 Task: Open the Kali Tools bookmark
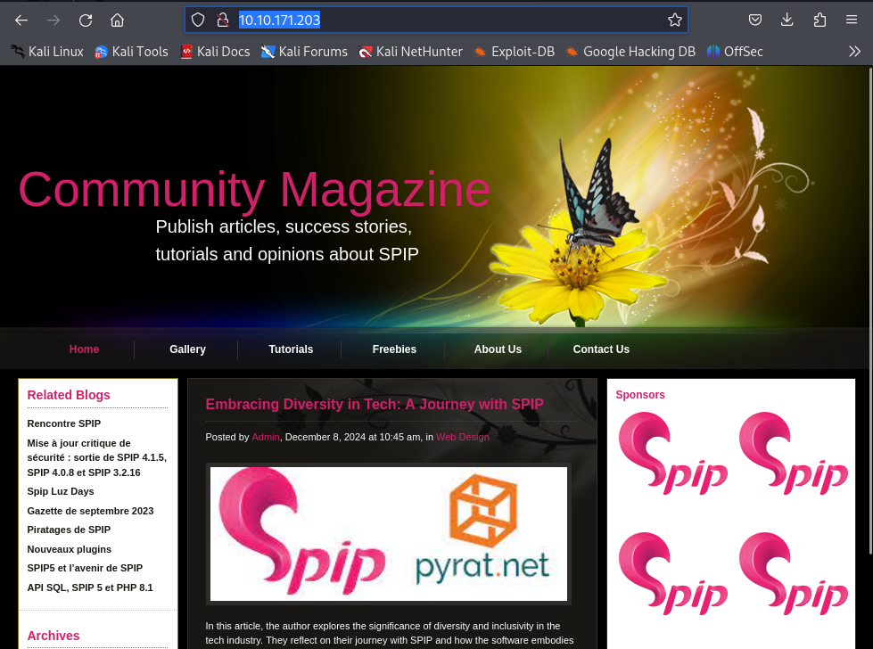[131, 52]
